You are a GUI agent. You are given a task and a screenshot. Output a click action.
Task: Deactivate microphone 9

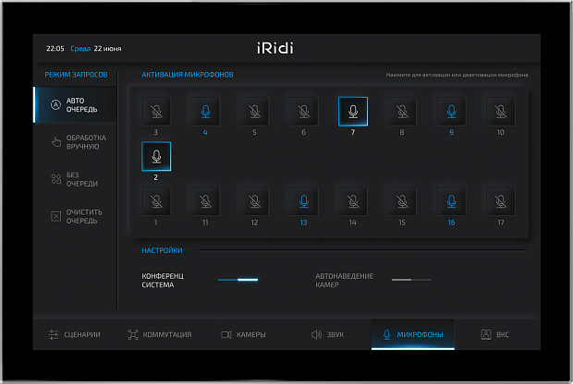point(451,111)
